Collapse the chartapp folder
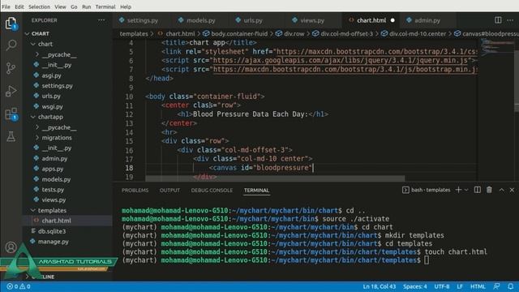 click(x=33, y=117)
